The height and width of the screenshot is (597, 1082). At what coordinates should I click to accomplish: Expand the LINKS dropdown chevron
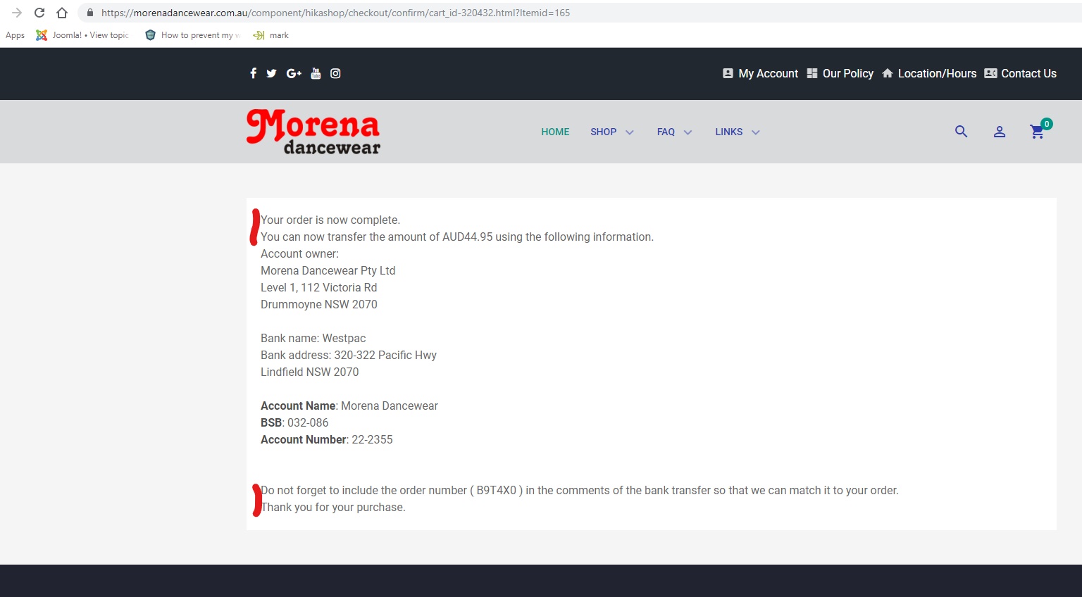click(756, 132)
